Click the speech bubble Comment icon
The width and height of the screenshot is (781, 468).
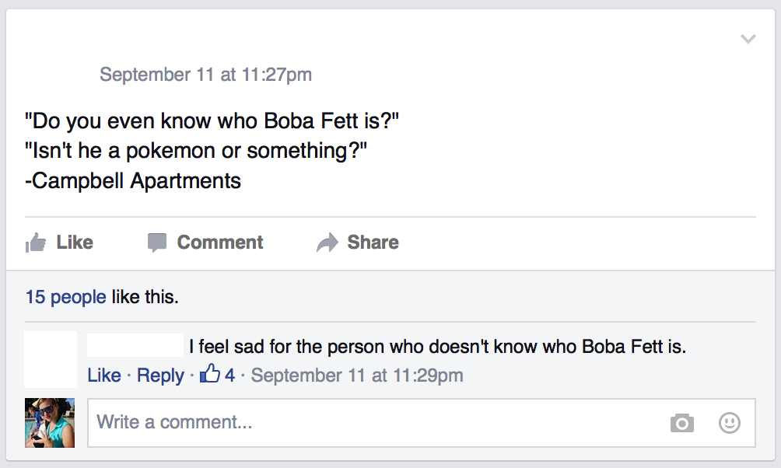pos(157,243)
